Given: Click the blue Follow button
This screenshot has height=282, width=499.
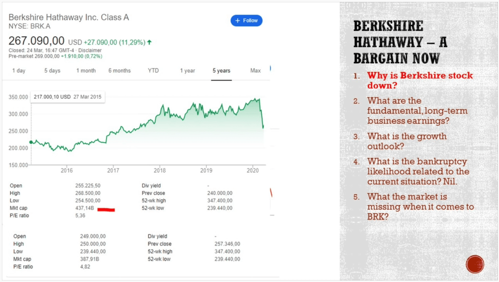Looking at the screenshot, I should (x=246, y=21).
